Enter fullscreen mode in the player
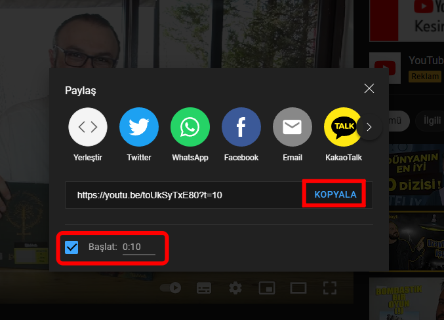This screenshot has height=320, width=444. 330,288
